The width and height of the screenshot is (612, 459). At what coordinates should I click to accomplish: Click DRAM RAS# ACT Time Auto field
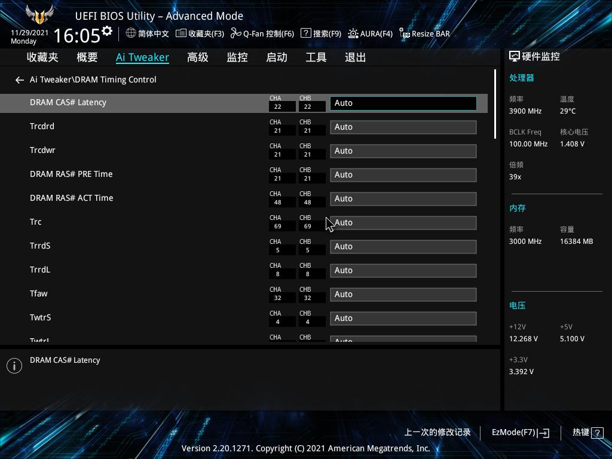(x=403, y=198)
